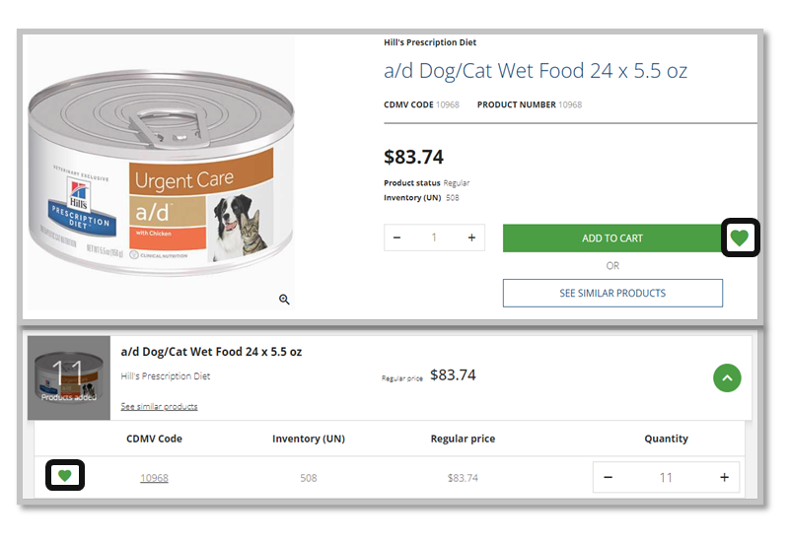Screen dimensions: 789x542
Task: Click the zoom magnifier icon on product image
Action: pos(284,300)
